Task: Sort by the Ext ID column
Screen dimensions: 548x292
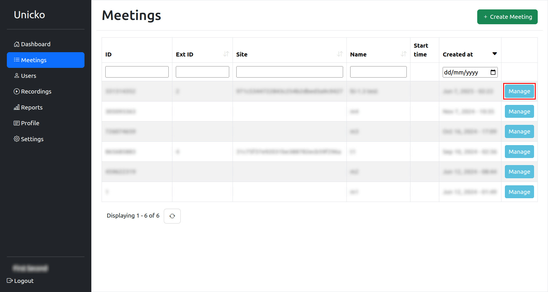Action: click(x=226, y=54)
